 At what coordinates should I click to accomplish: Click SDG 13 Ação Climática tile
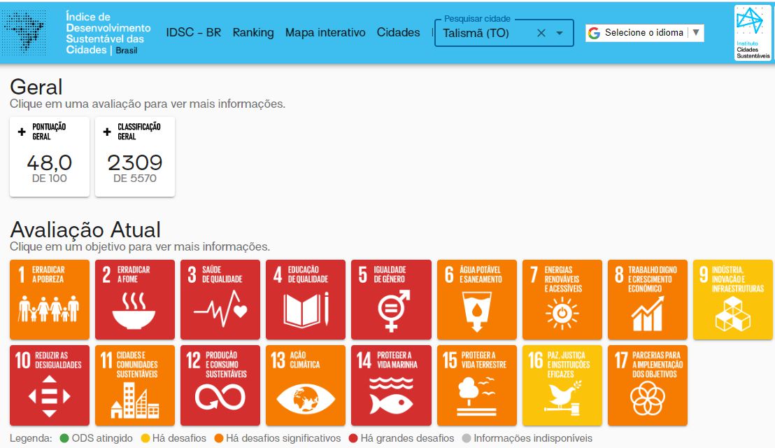(x=306, y=385)
